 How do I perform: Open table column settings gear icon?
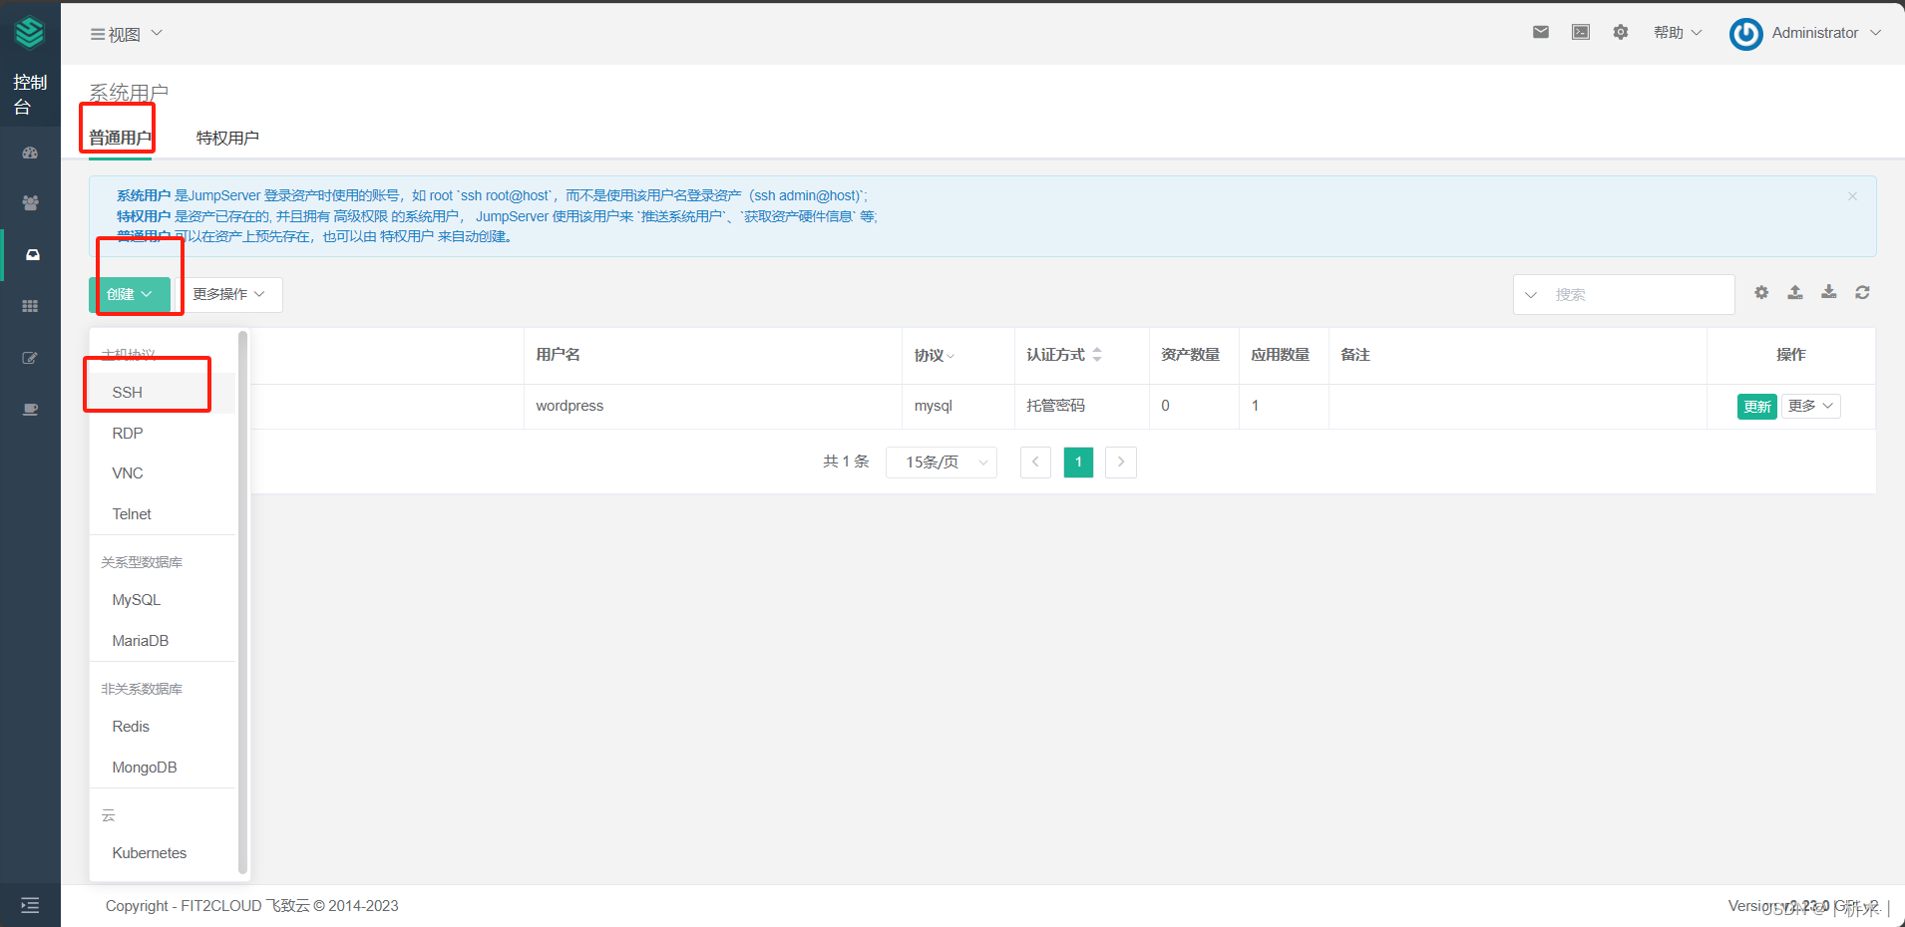pos(1761,292)
